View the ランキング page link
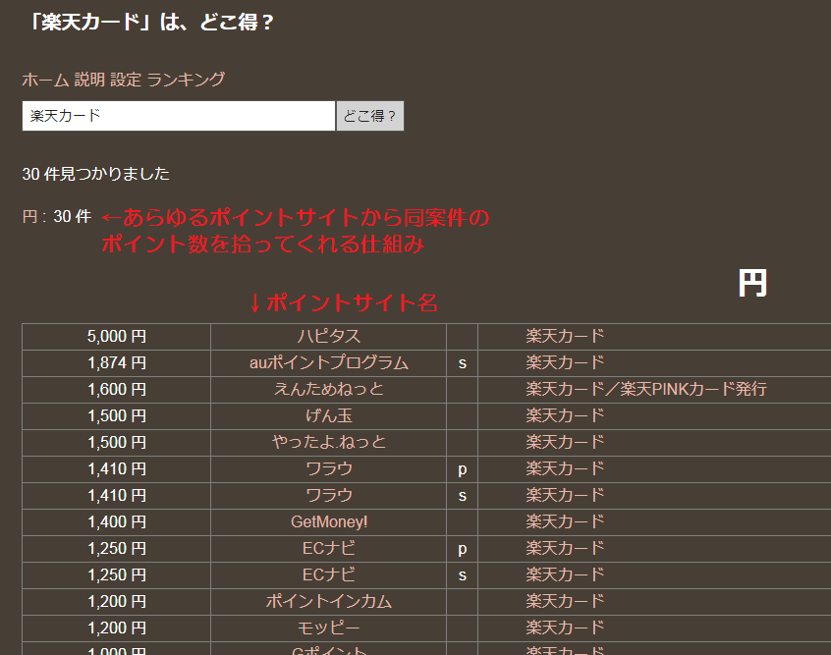831x655 pixels. [x=186, y=80]
